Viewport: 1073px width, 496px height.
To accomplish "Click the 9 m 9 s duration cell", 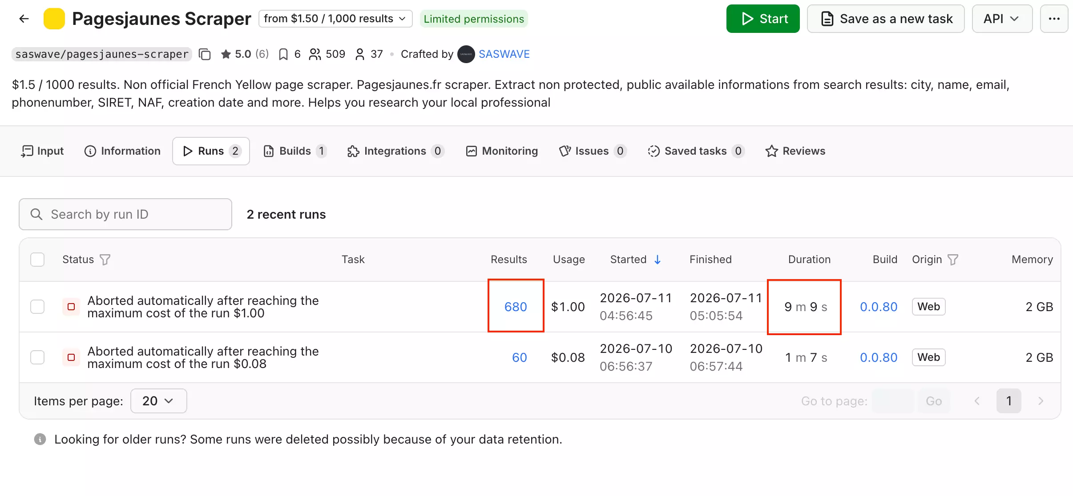I will (x=806, y=307).
